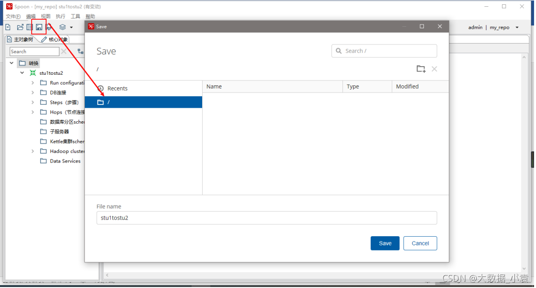536x288 pixels.
Task: Switch to the 主对象树 tab
Action: [21, 39]
